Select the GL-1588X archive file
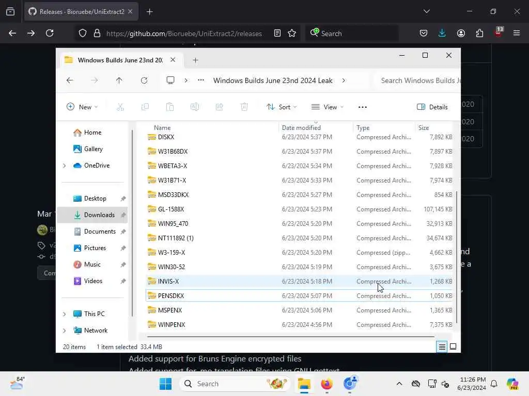529x396 pixels. pyautogui.click(x=300, y=209)
